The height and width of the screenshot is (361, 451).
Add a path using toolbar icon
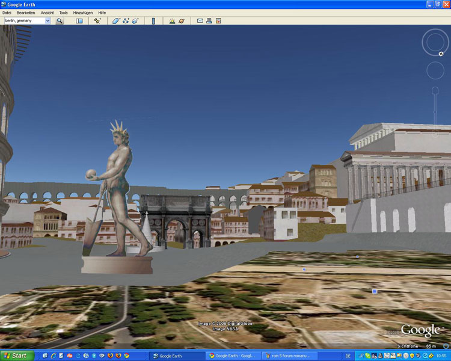click(x=126, y=20)
